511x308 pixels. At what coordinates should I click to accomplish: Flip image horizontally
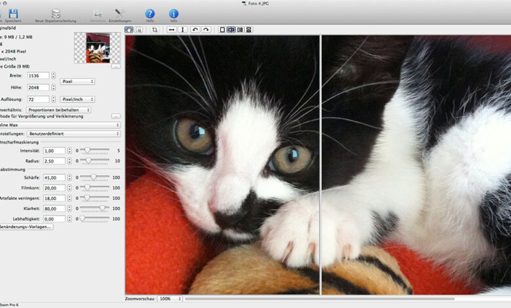point(172,29)
